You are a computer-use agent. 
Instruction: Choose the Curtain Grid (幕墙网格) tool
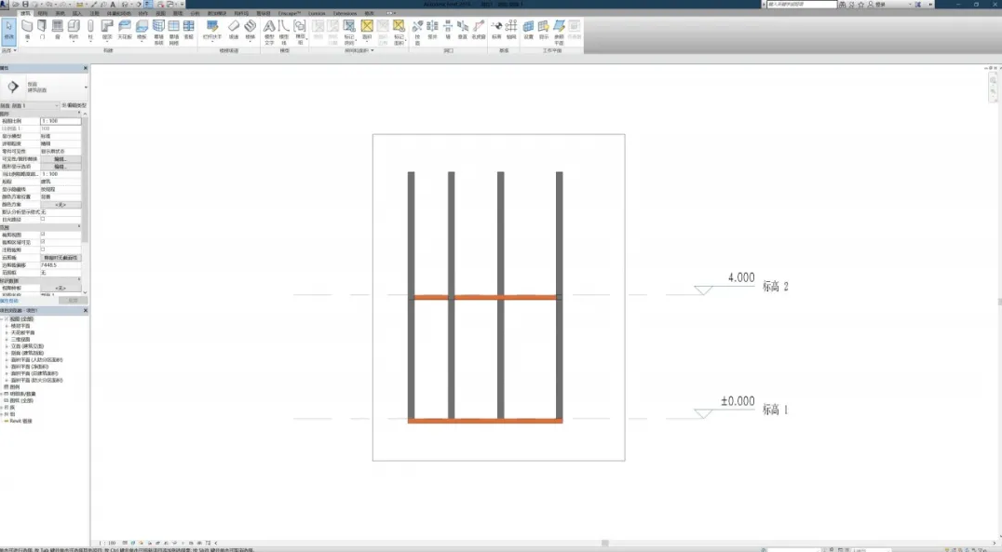pyautogui.click(x=174, y=32)
